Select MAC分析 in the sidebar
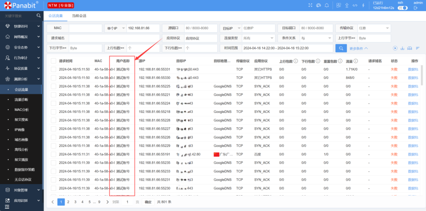426x211 pixels. (21, 110)
